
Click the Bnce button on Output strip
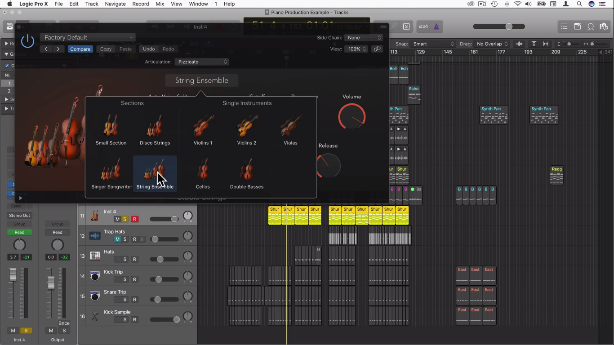click(x=64, y=323)
